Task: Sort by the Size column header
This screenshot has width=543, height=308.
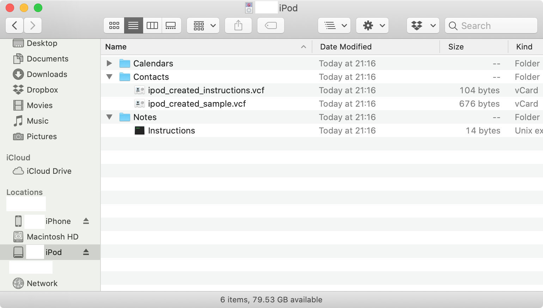Action: [474, 47]
